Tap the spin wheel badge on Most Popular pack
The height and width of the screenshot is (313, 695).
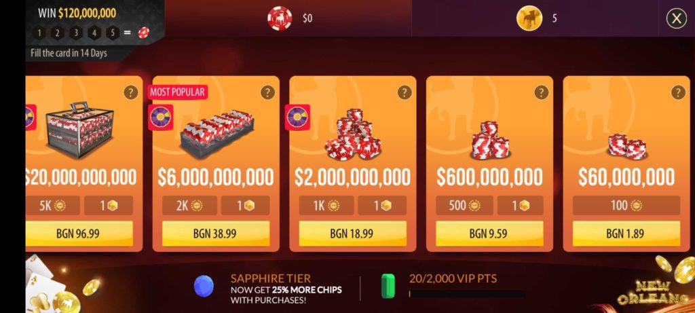160,117
